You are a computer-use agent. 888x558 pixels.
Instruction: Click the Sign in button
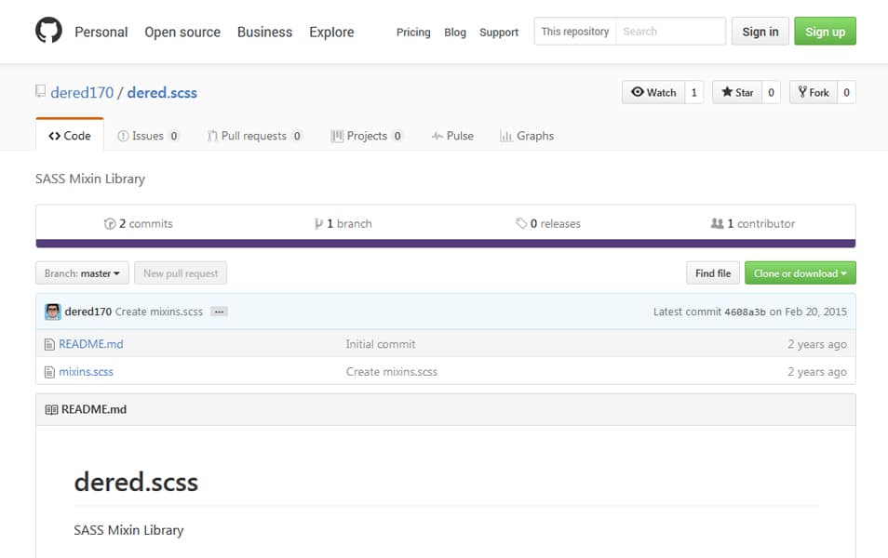coord(760,32)
